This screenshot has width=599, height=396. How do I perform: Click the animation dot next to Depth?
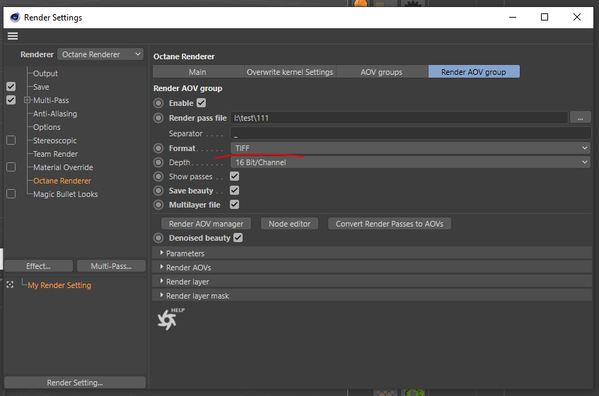tap(158, 162)
